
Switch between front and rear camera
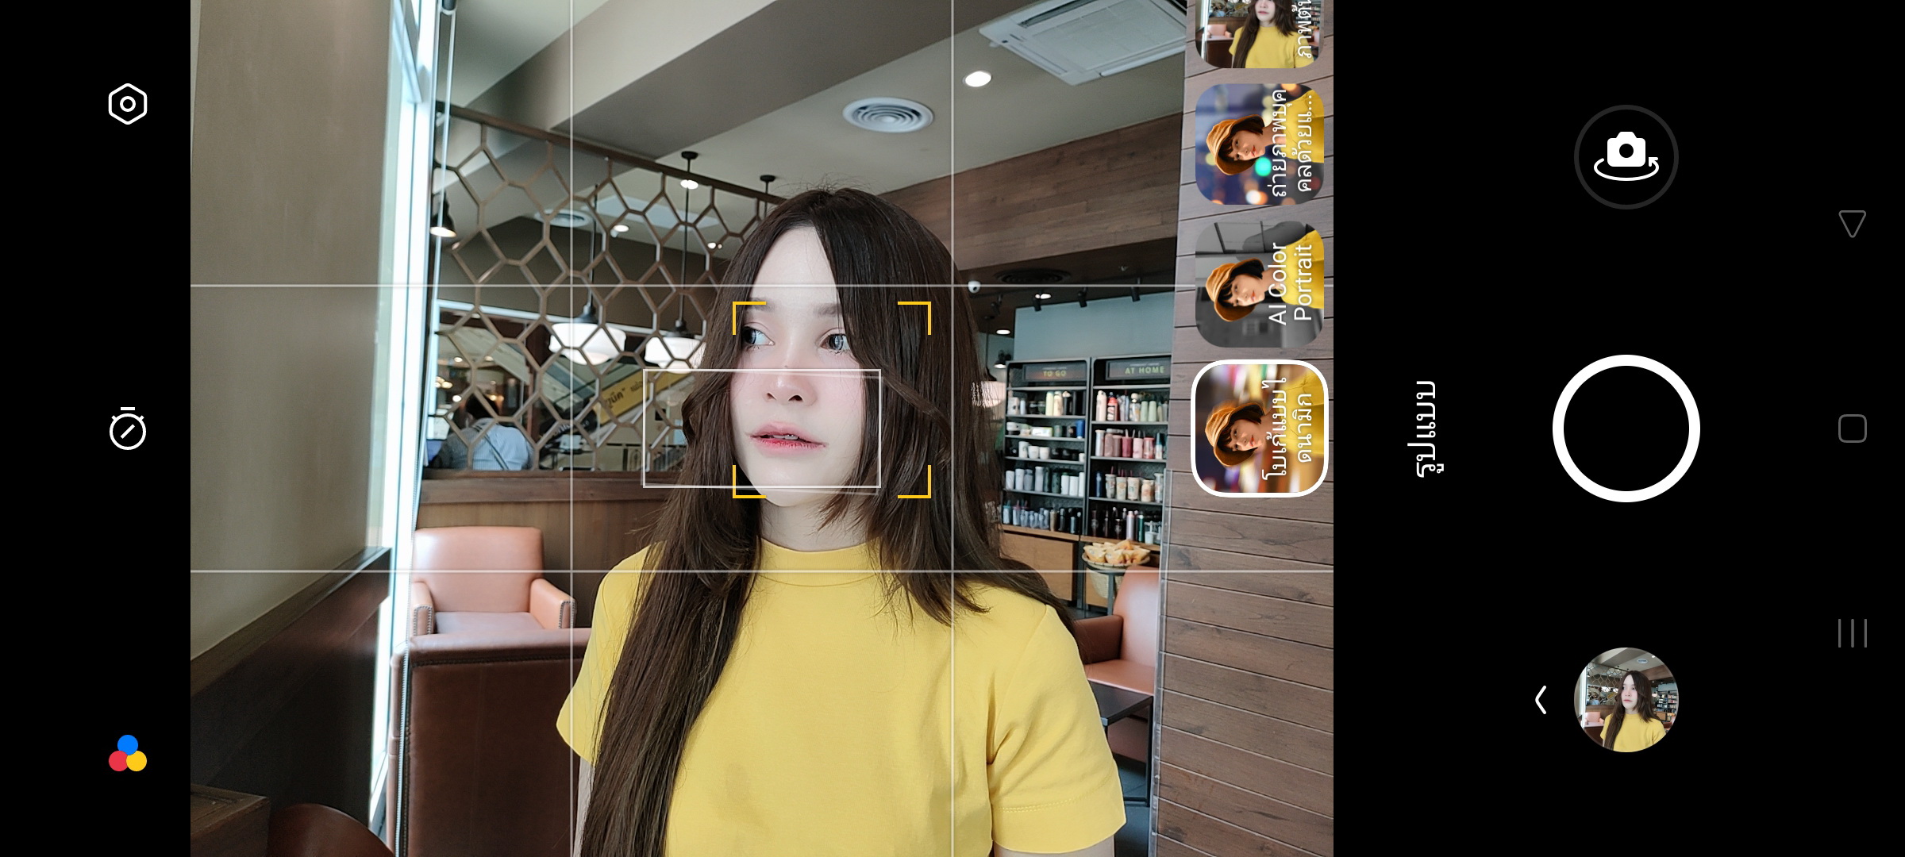click(x=1626, y=157)
